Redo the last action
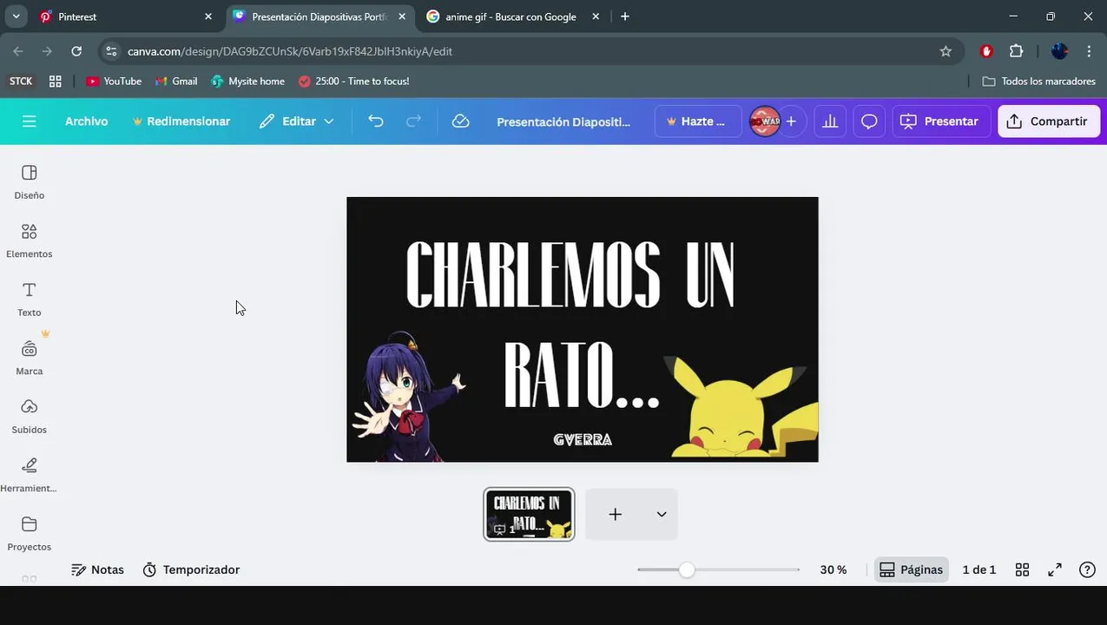Screen dimensions: 1107x625 point(414,122)
